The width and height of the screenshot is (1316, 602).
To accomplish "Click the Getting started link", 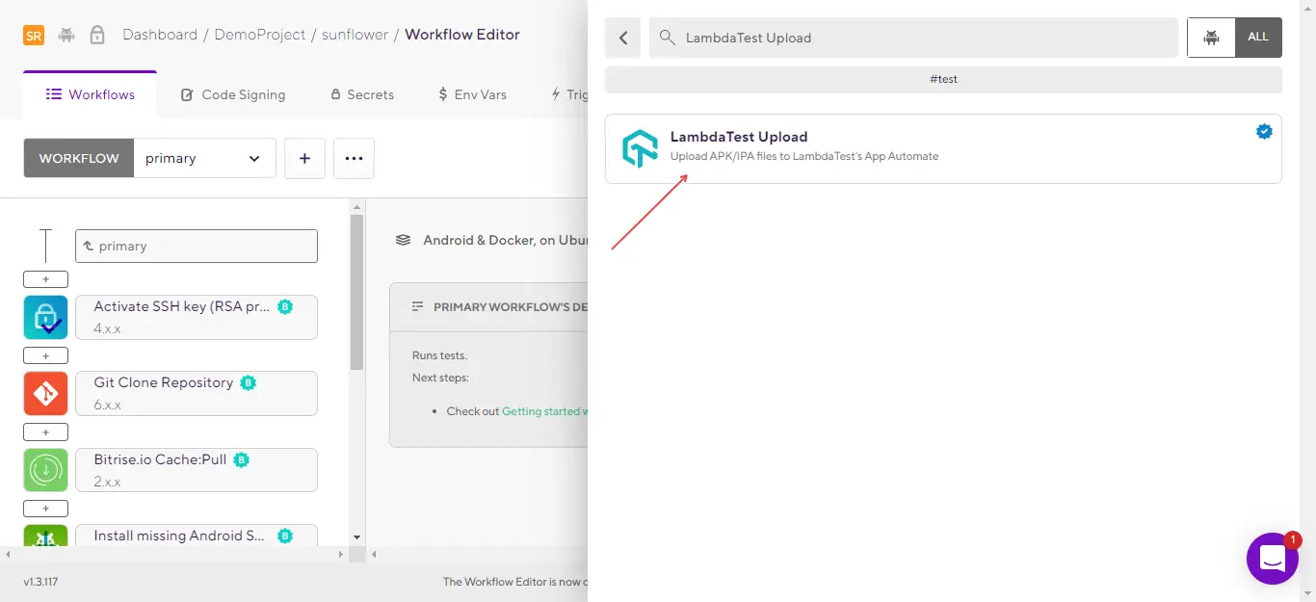I will click(x=543, y=411).
